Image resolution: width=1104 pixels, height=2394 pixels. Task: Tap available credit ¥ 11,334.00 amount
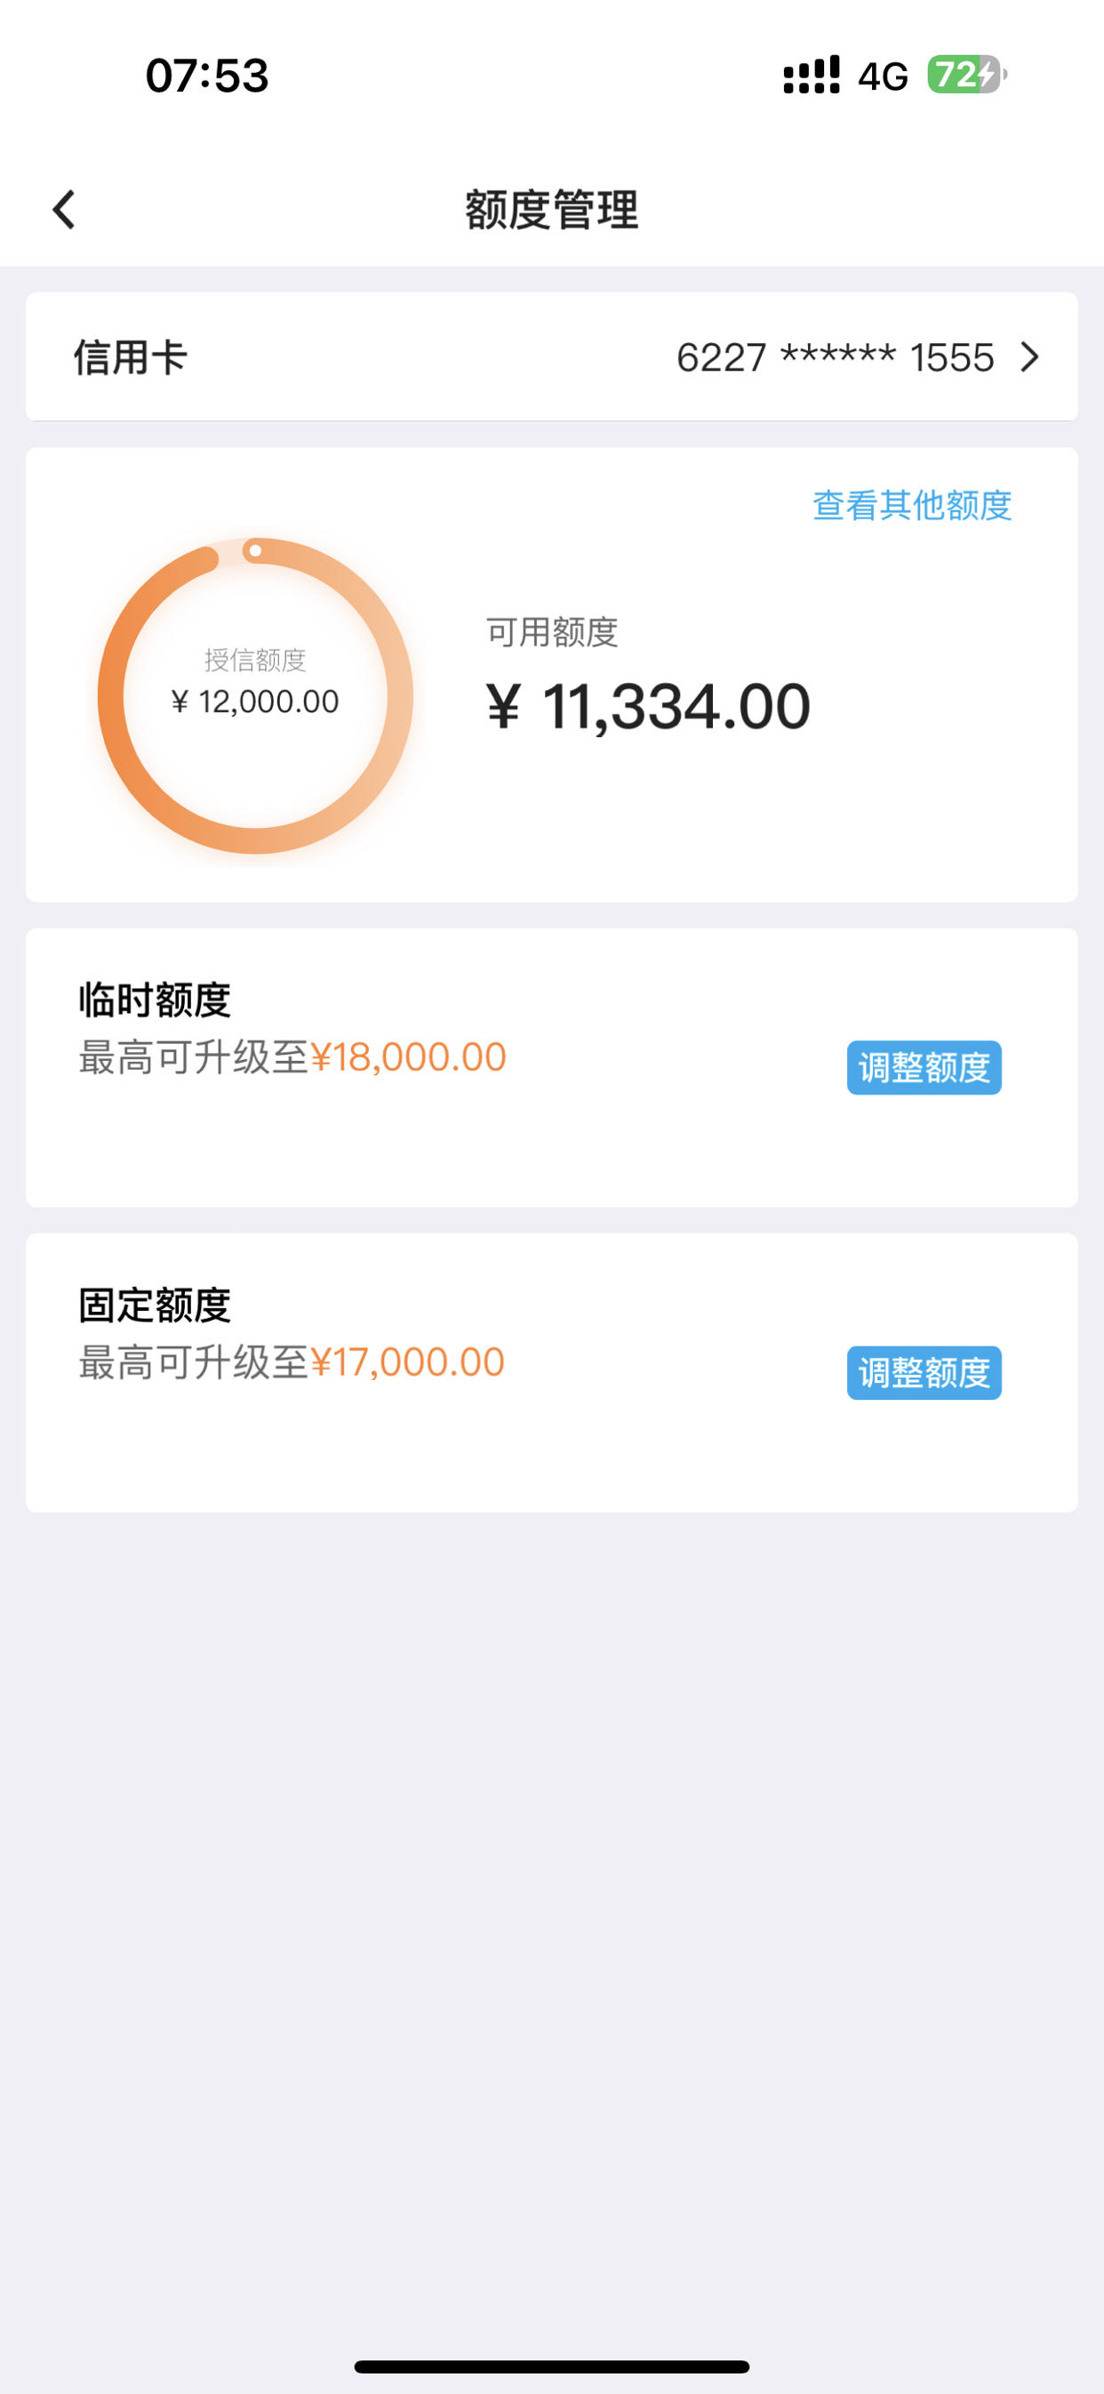648,706
